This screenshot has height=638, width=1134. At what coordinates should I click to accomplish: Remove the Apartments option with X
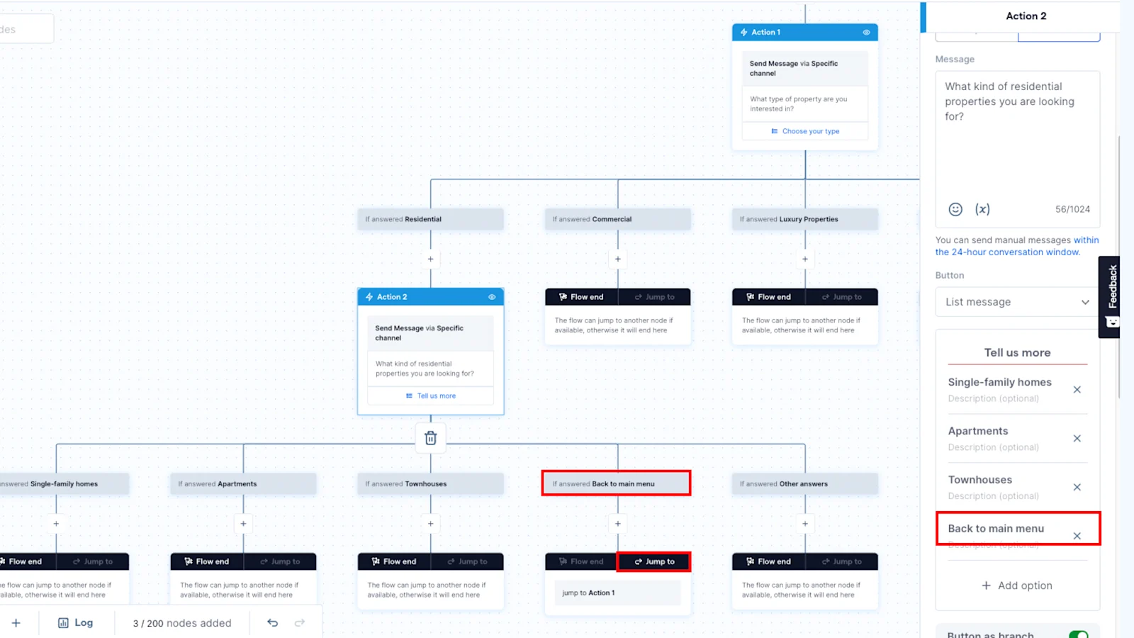(1077, 438)
